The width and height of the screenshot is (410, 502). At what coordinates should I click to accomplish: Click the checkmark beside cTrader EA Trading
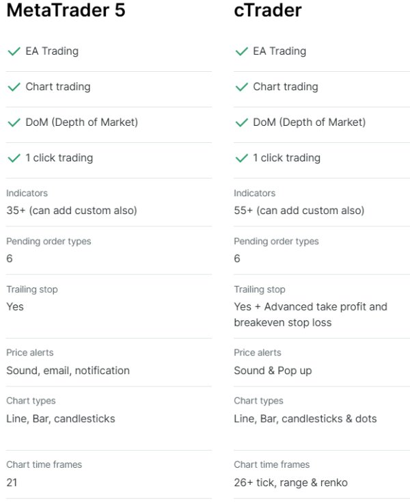(241, 51)
